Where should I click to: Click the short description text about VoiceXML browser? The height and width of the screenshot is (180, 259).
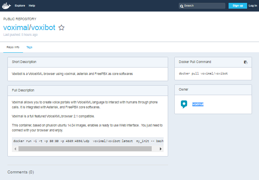[72, 74]
